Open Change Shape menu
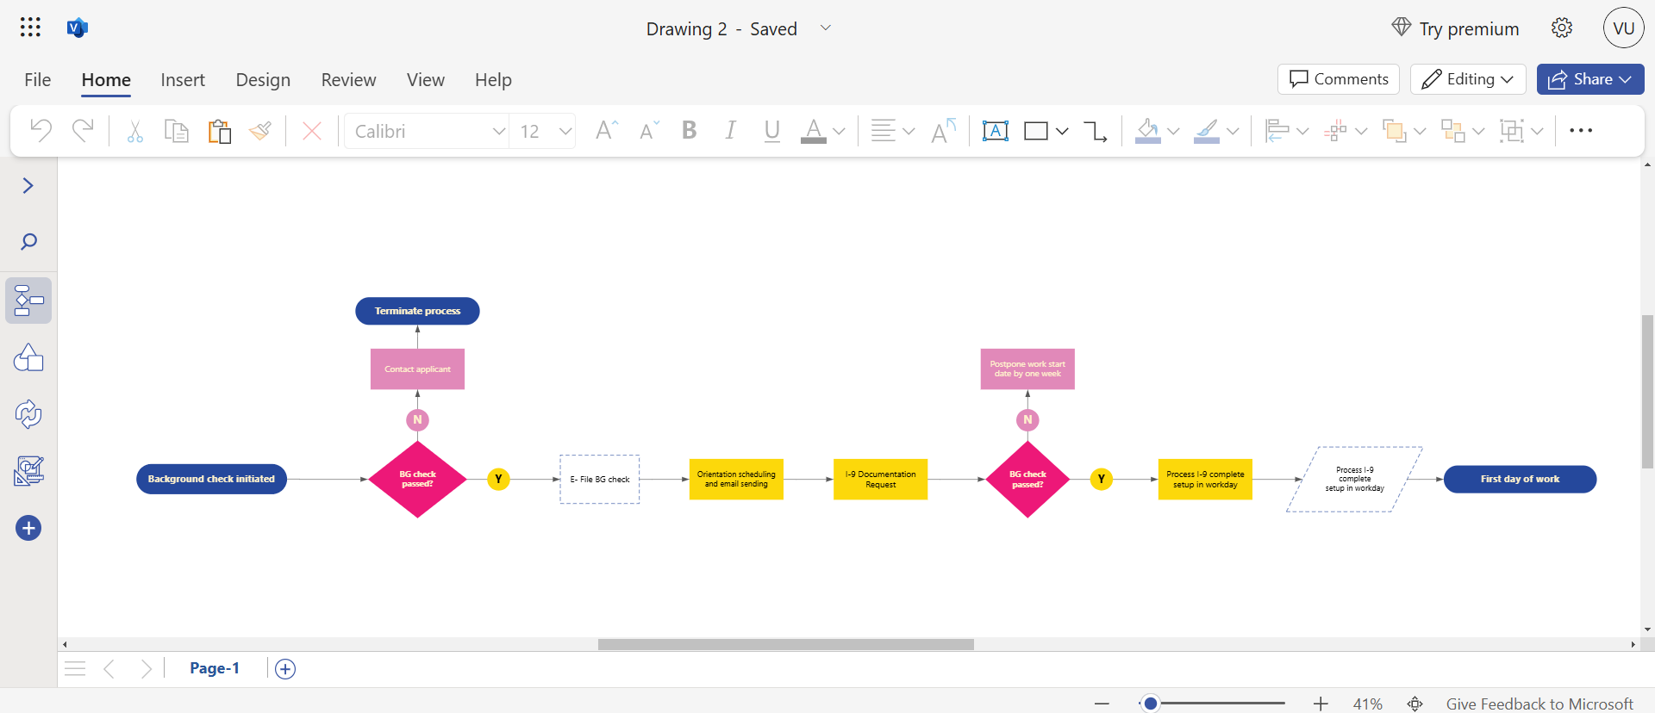The image size is (1655, 713). 1463,131
